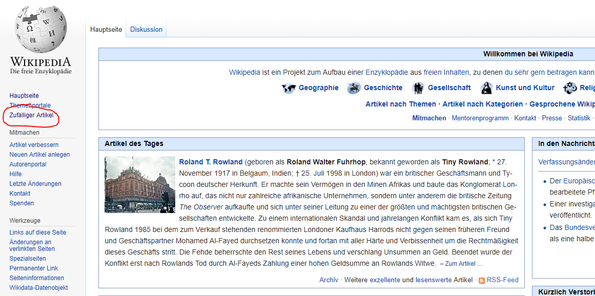The width and height of the screenshot is (595, 296).
Task: Click the freien Inhalten link
Action: [446, 72]
